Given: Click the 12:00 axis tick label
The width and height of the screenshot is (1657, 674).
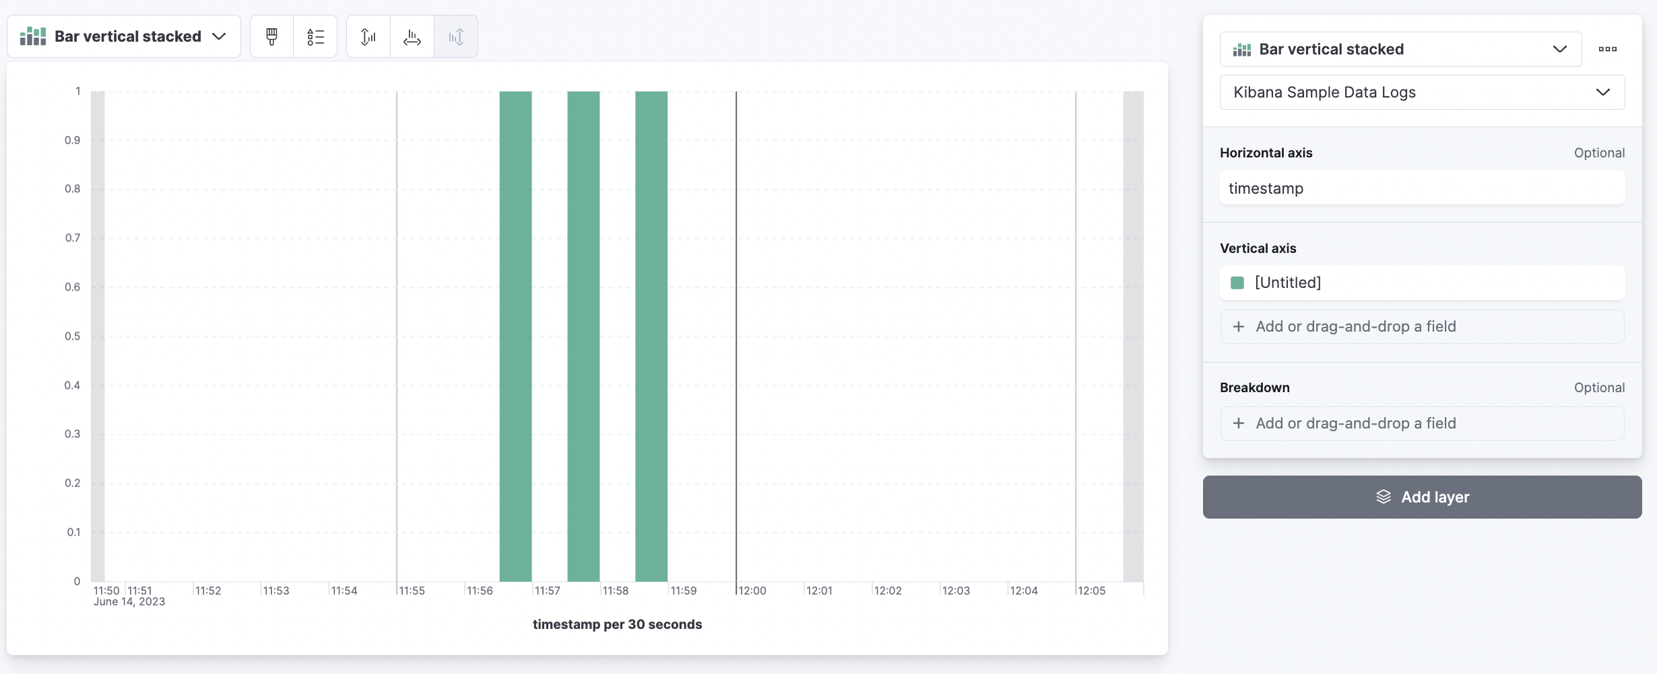Looking at the screenshot, I should tap(752, 591).
